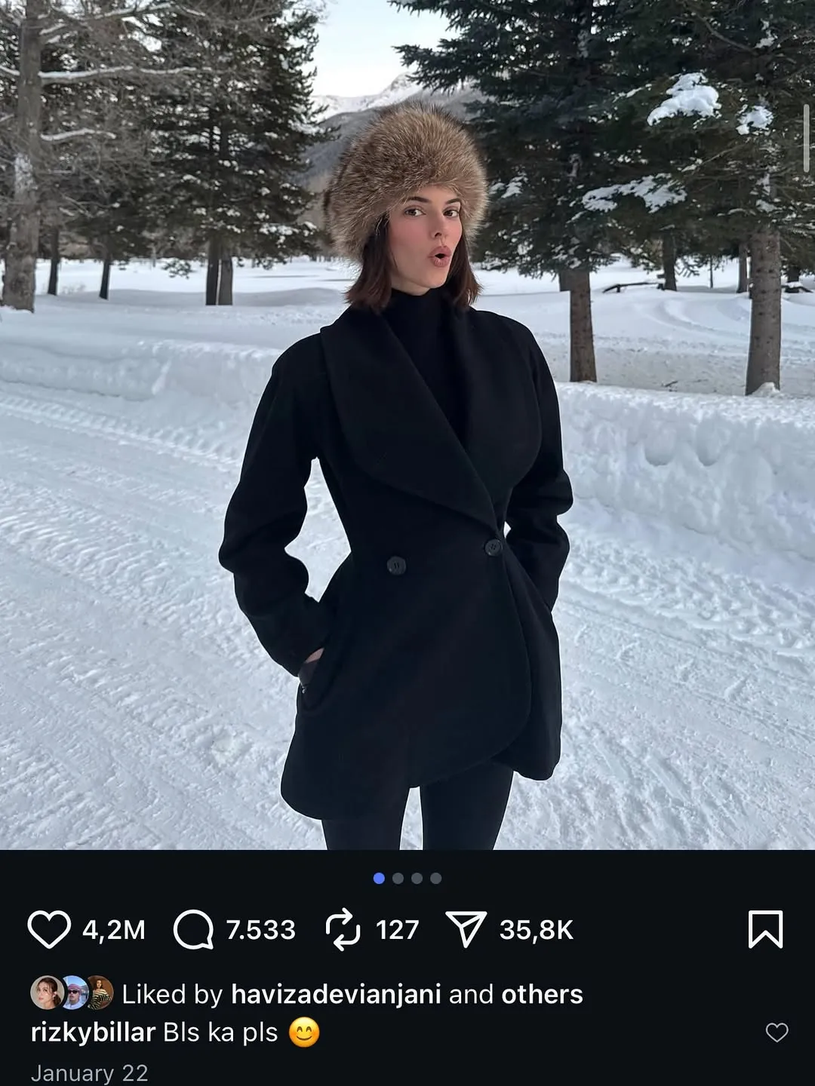Open rizkybillar profile from comment
The height and width of the screenshot is (1086, 815).
(x=93, y=1032)
